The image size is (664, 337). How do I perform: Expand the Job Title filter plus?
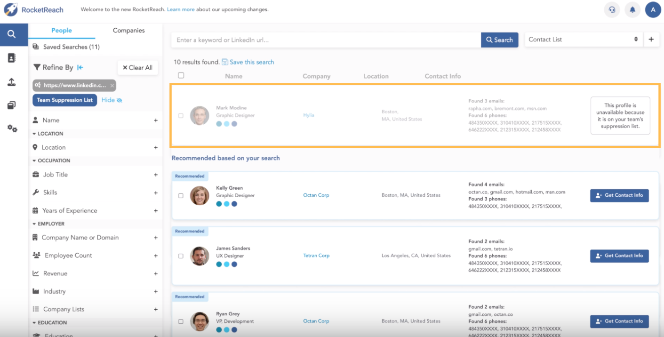point(156,175)
